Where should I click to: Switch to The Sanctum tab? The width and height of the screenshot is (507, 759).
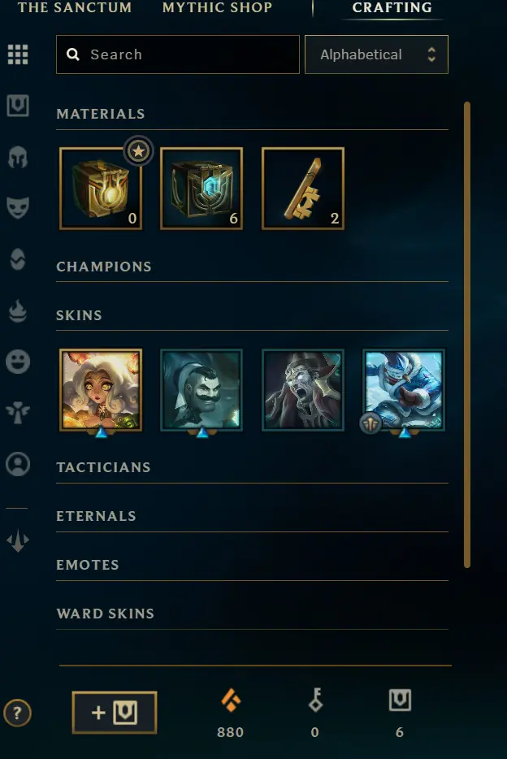[75, 8]
